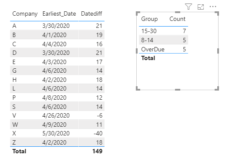Click the Datediff total 149
The height and width of the screenshot is (162, 229).
tap(98, 151)
